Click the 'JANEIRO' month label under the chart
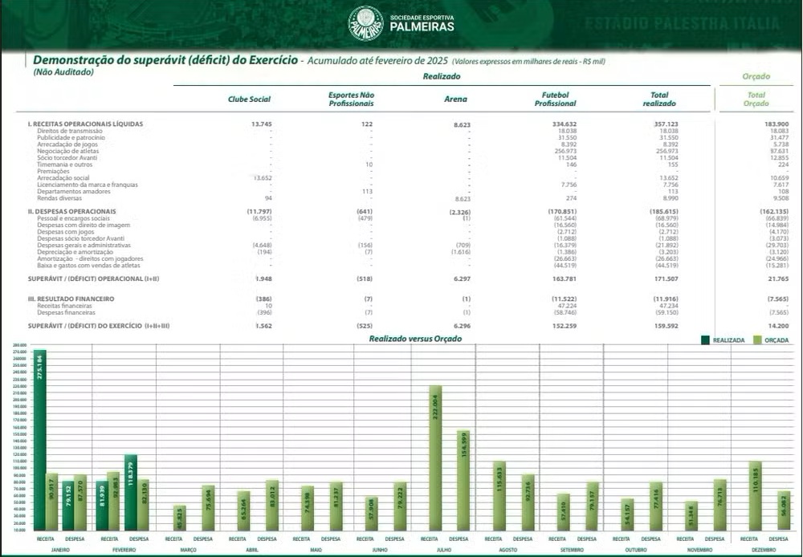The height and width of the screenshot is (557, 803). click(60, 550)
